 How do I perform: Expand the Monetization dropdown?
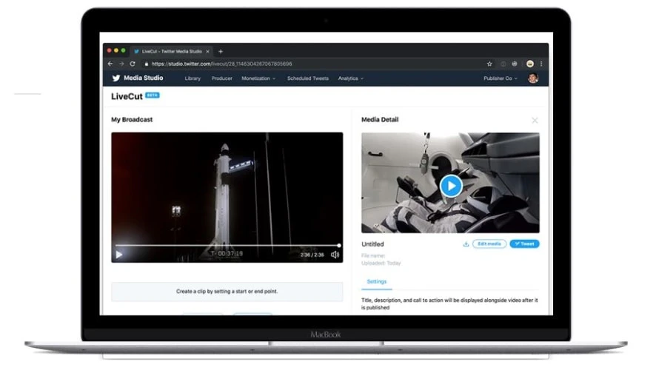[x=258, y=78]
